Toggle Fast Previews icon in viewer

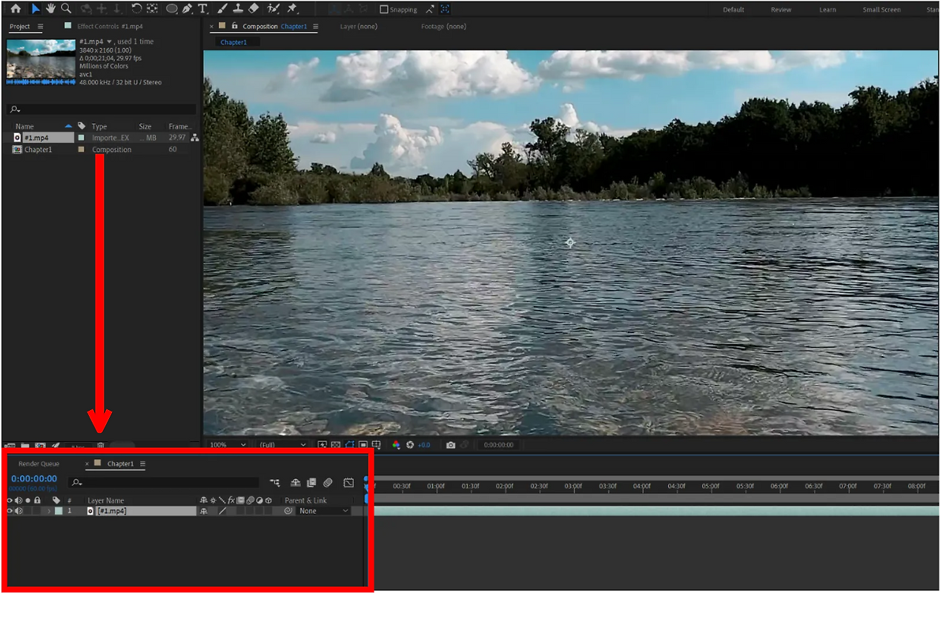(x=323, y=445)
